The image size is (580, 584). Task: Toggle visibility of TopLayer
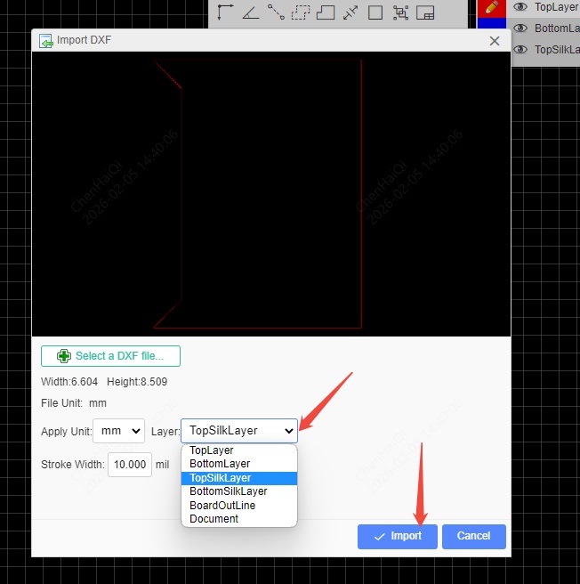pyautogui.click(x=520, y=7)
